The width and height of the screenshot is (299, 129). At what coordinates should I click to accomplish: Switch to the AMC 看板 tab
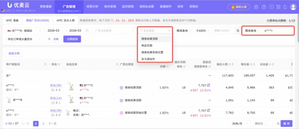[12, 20]
